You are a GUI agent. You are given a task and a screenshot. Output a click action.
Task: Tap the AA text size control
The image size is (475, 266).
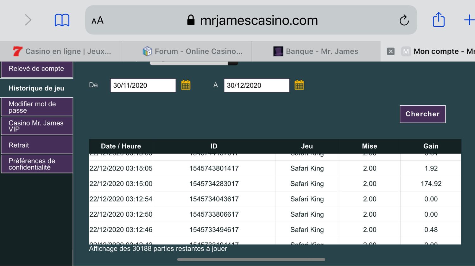98,21
